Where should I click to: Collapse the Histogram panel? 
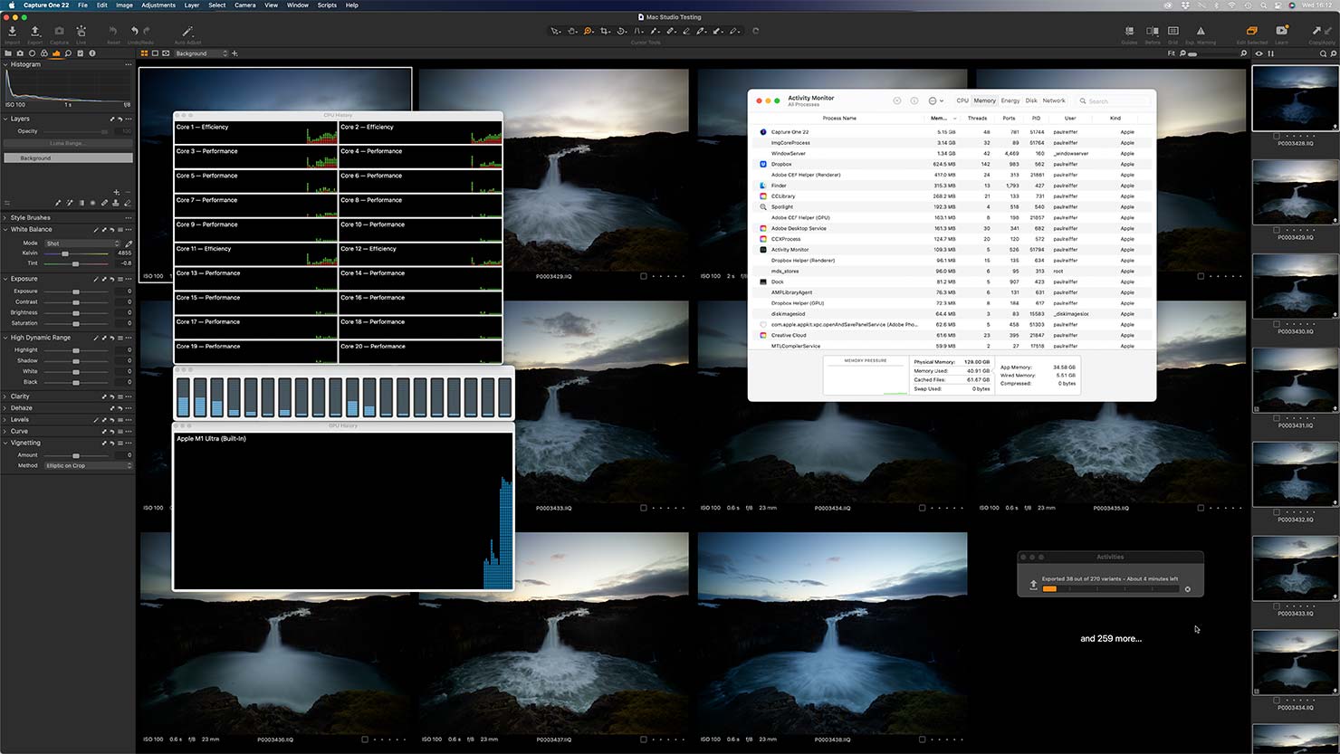point(5,64)
